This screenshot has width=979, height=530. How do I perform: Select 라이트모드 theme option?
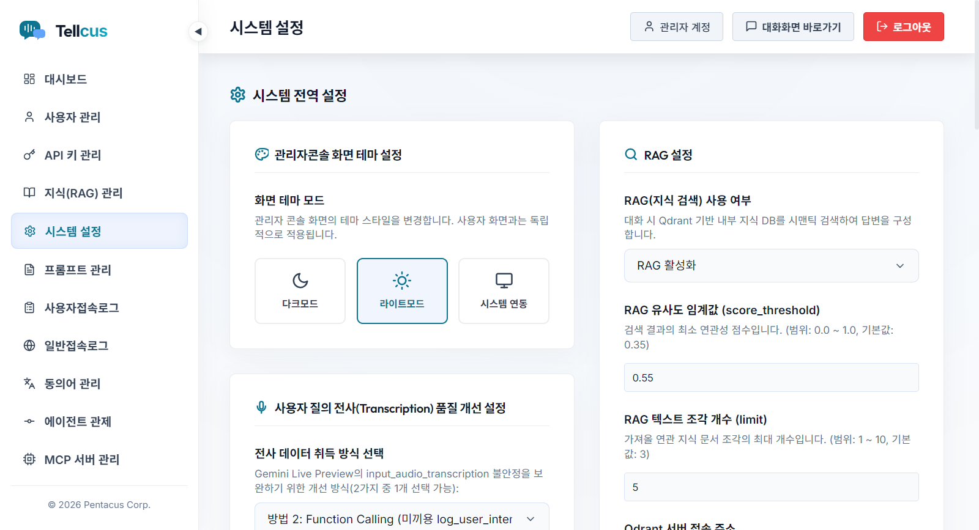402,291
